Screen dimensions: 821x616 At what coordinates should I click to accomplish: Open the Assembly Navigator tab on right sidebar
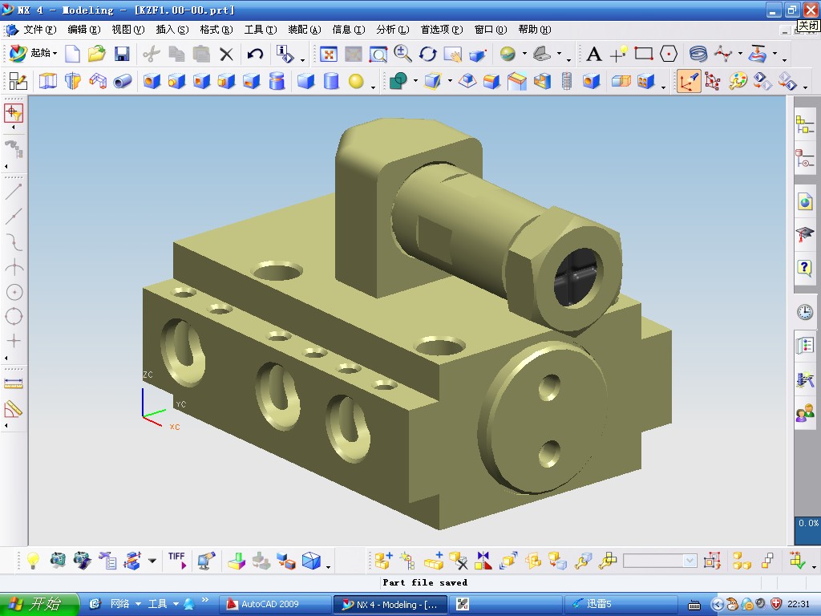coord(805,125)
